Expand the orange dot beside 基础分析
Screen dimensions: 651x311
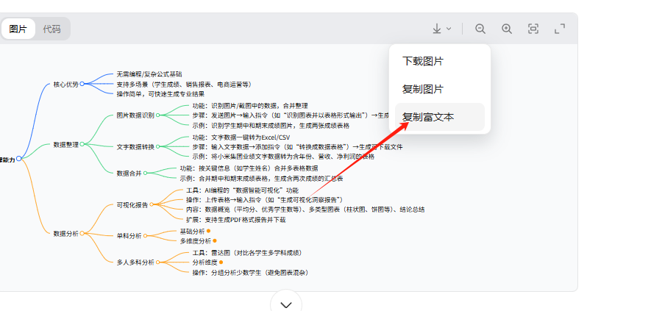pos(208,230)
